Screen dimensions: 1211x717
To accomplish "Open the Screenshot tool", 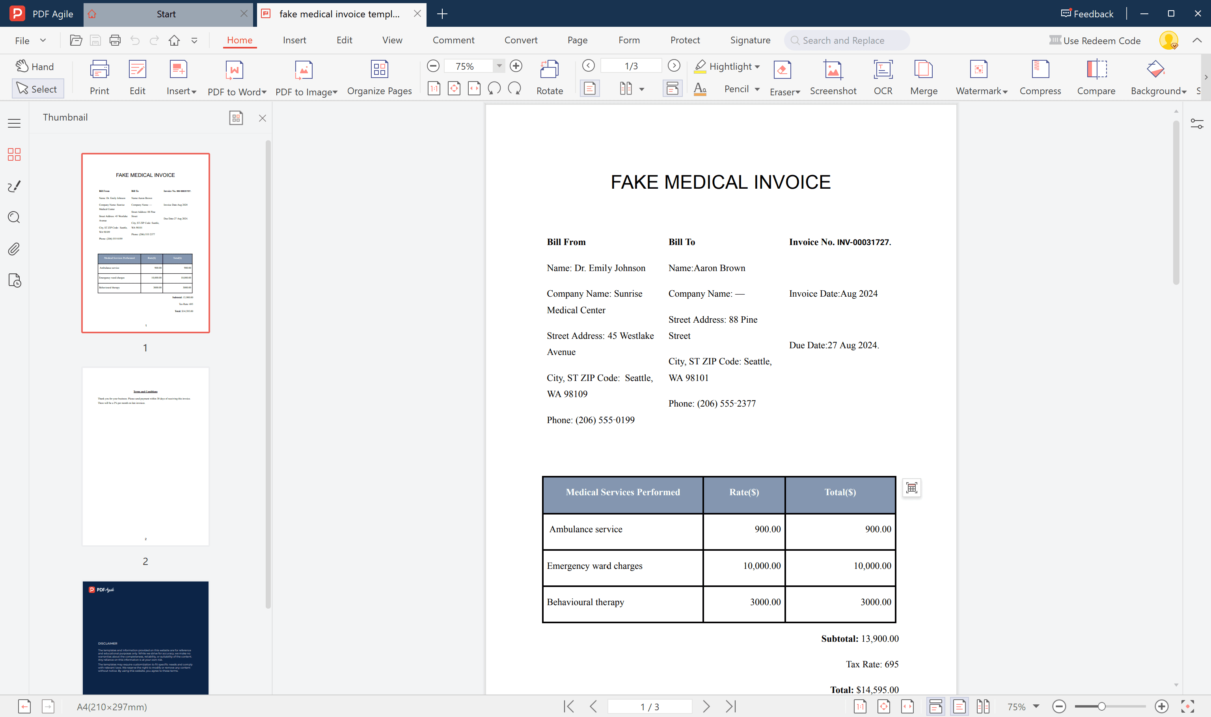I will [833, 70].
